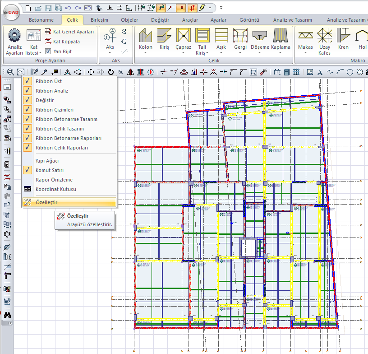The image size is (368, 354).
Task: Switch to the Betonarme ribbon tab
Action: point(41,20)
